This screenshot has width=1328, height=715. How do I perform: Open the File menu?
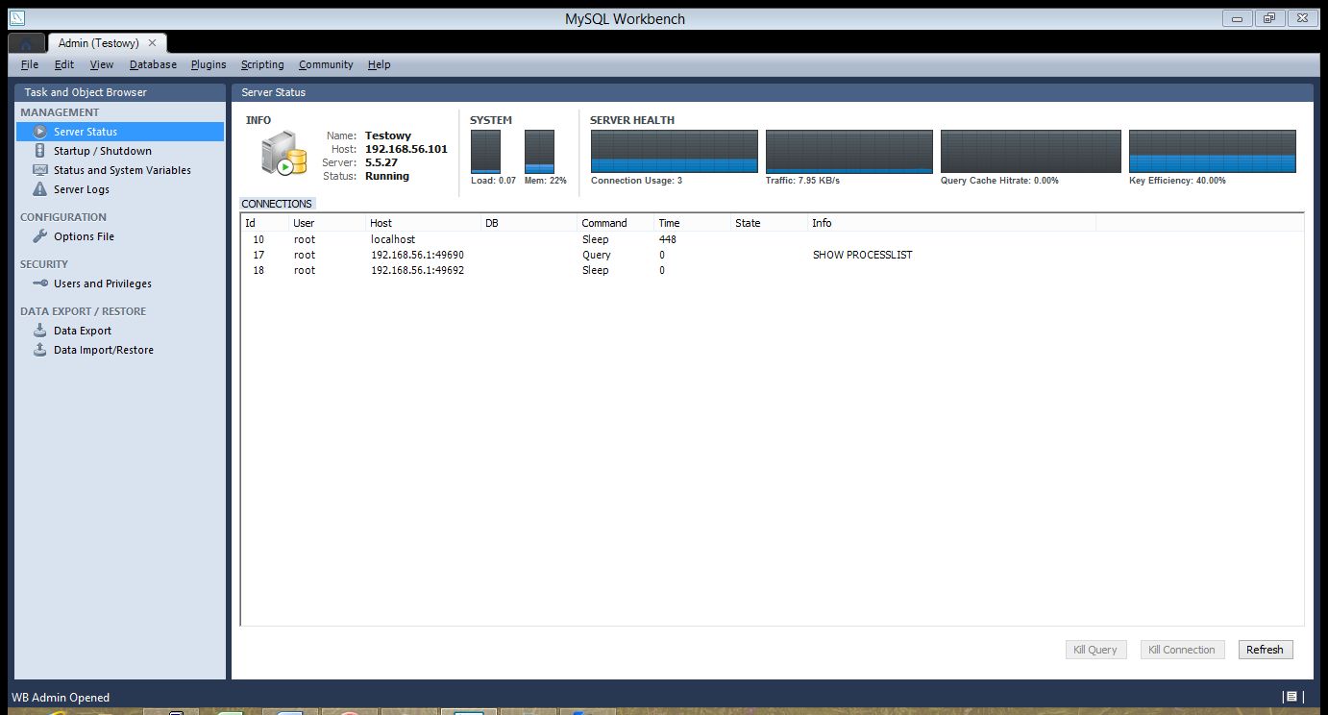30,64
